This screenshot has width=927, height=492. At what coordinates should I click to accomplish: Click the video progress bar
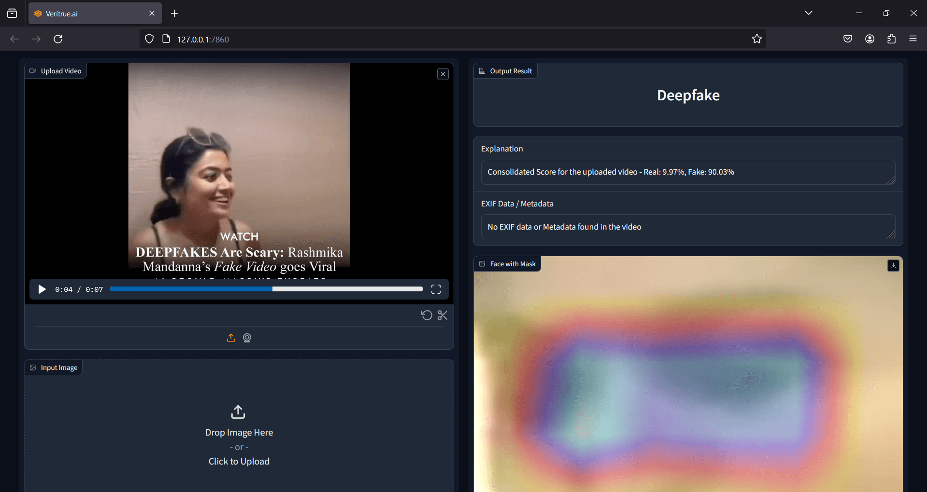coord(266,289)
